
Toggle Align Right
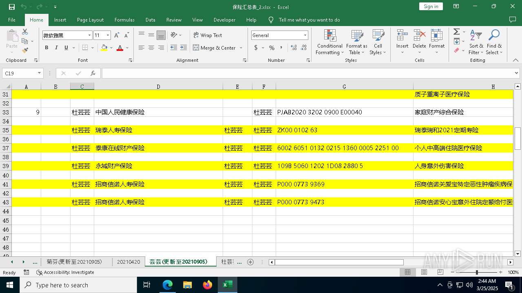(x=161, y=48)
